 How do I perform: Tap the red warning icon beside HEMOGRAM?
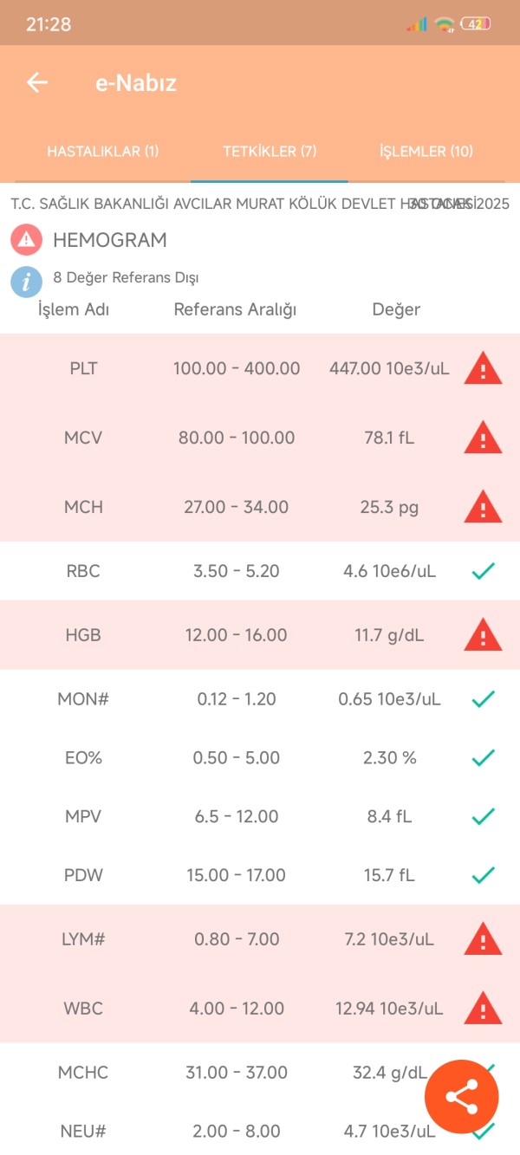(26, 239)
